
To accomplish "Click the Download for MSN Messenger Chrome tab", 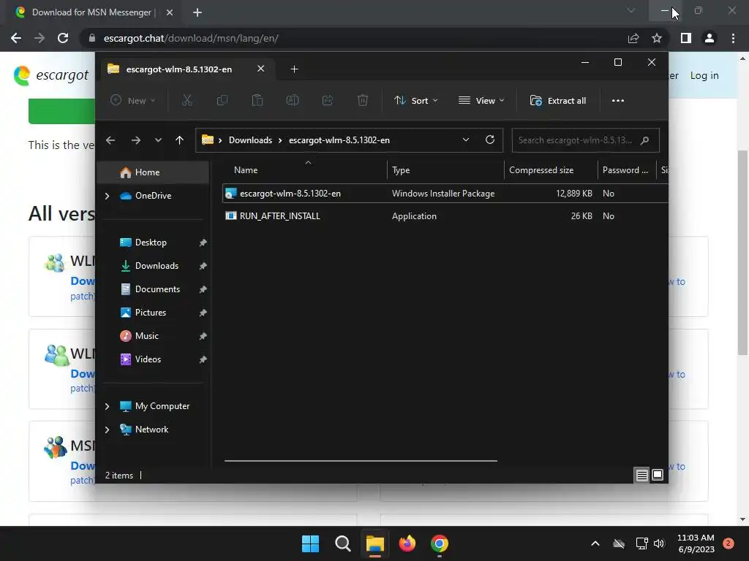I will pyautogui.click(x=93, y=12).
